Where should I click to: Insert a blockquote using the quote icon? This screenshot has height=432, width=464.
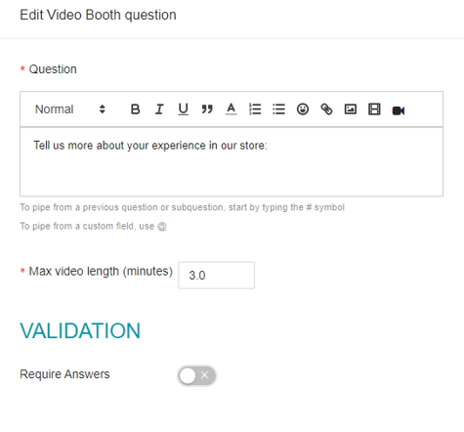click(207, 109)
